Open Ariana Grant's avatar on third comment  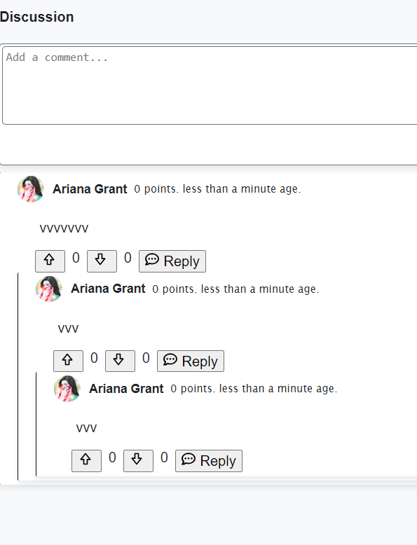(67, 389)
